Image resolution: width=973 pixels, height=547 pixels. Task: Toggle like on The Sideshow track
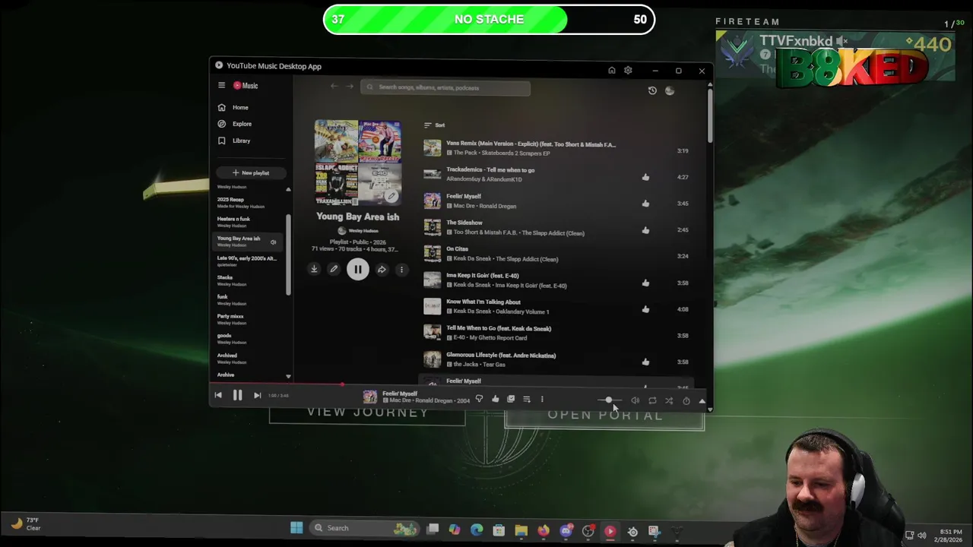click(645, 229)
